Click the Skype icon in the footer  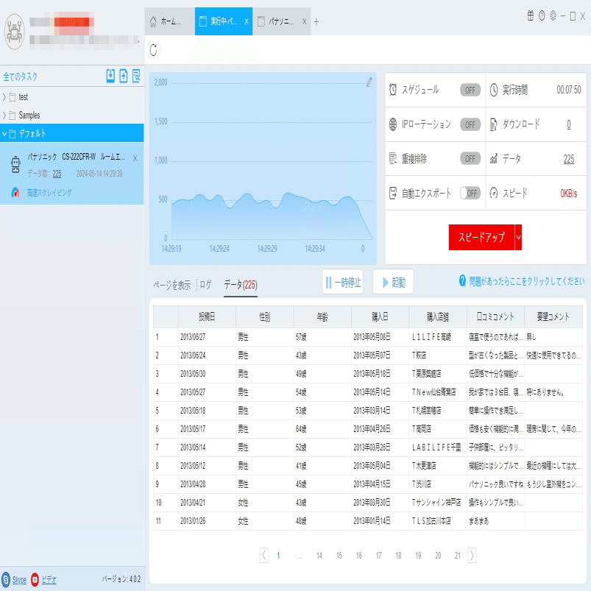(x=6, y=579)
